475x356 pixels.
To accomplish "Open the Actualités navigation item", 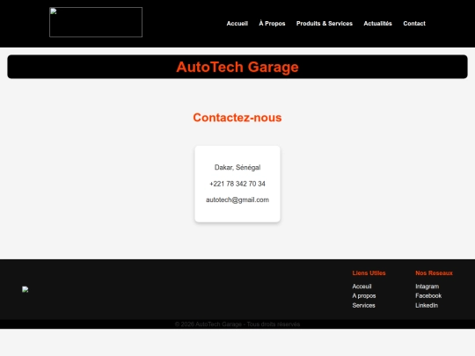I will pyautogui.click(x=377, y=24).
